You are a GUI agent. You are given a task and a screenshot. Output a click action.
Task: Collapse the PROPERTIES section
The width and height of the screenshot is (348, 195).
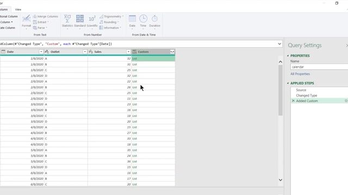point(288,56)
